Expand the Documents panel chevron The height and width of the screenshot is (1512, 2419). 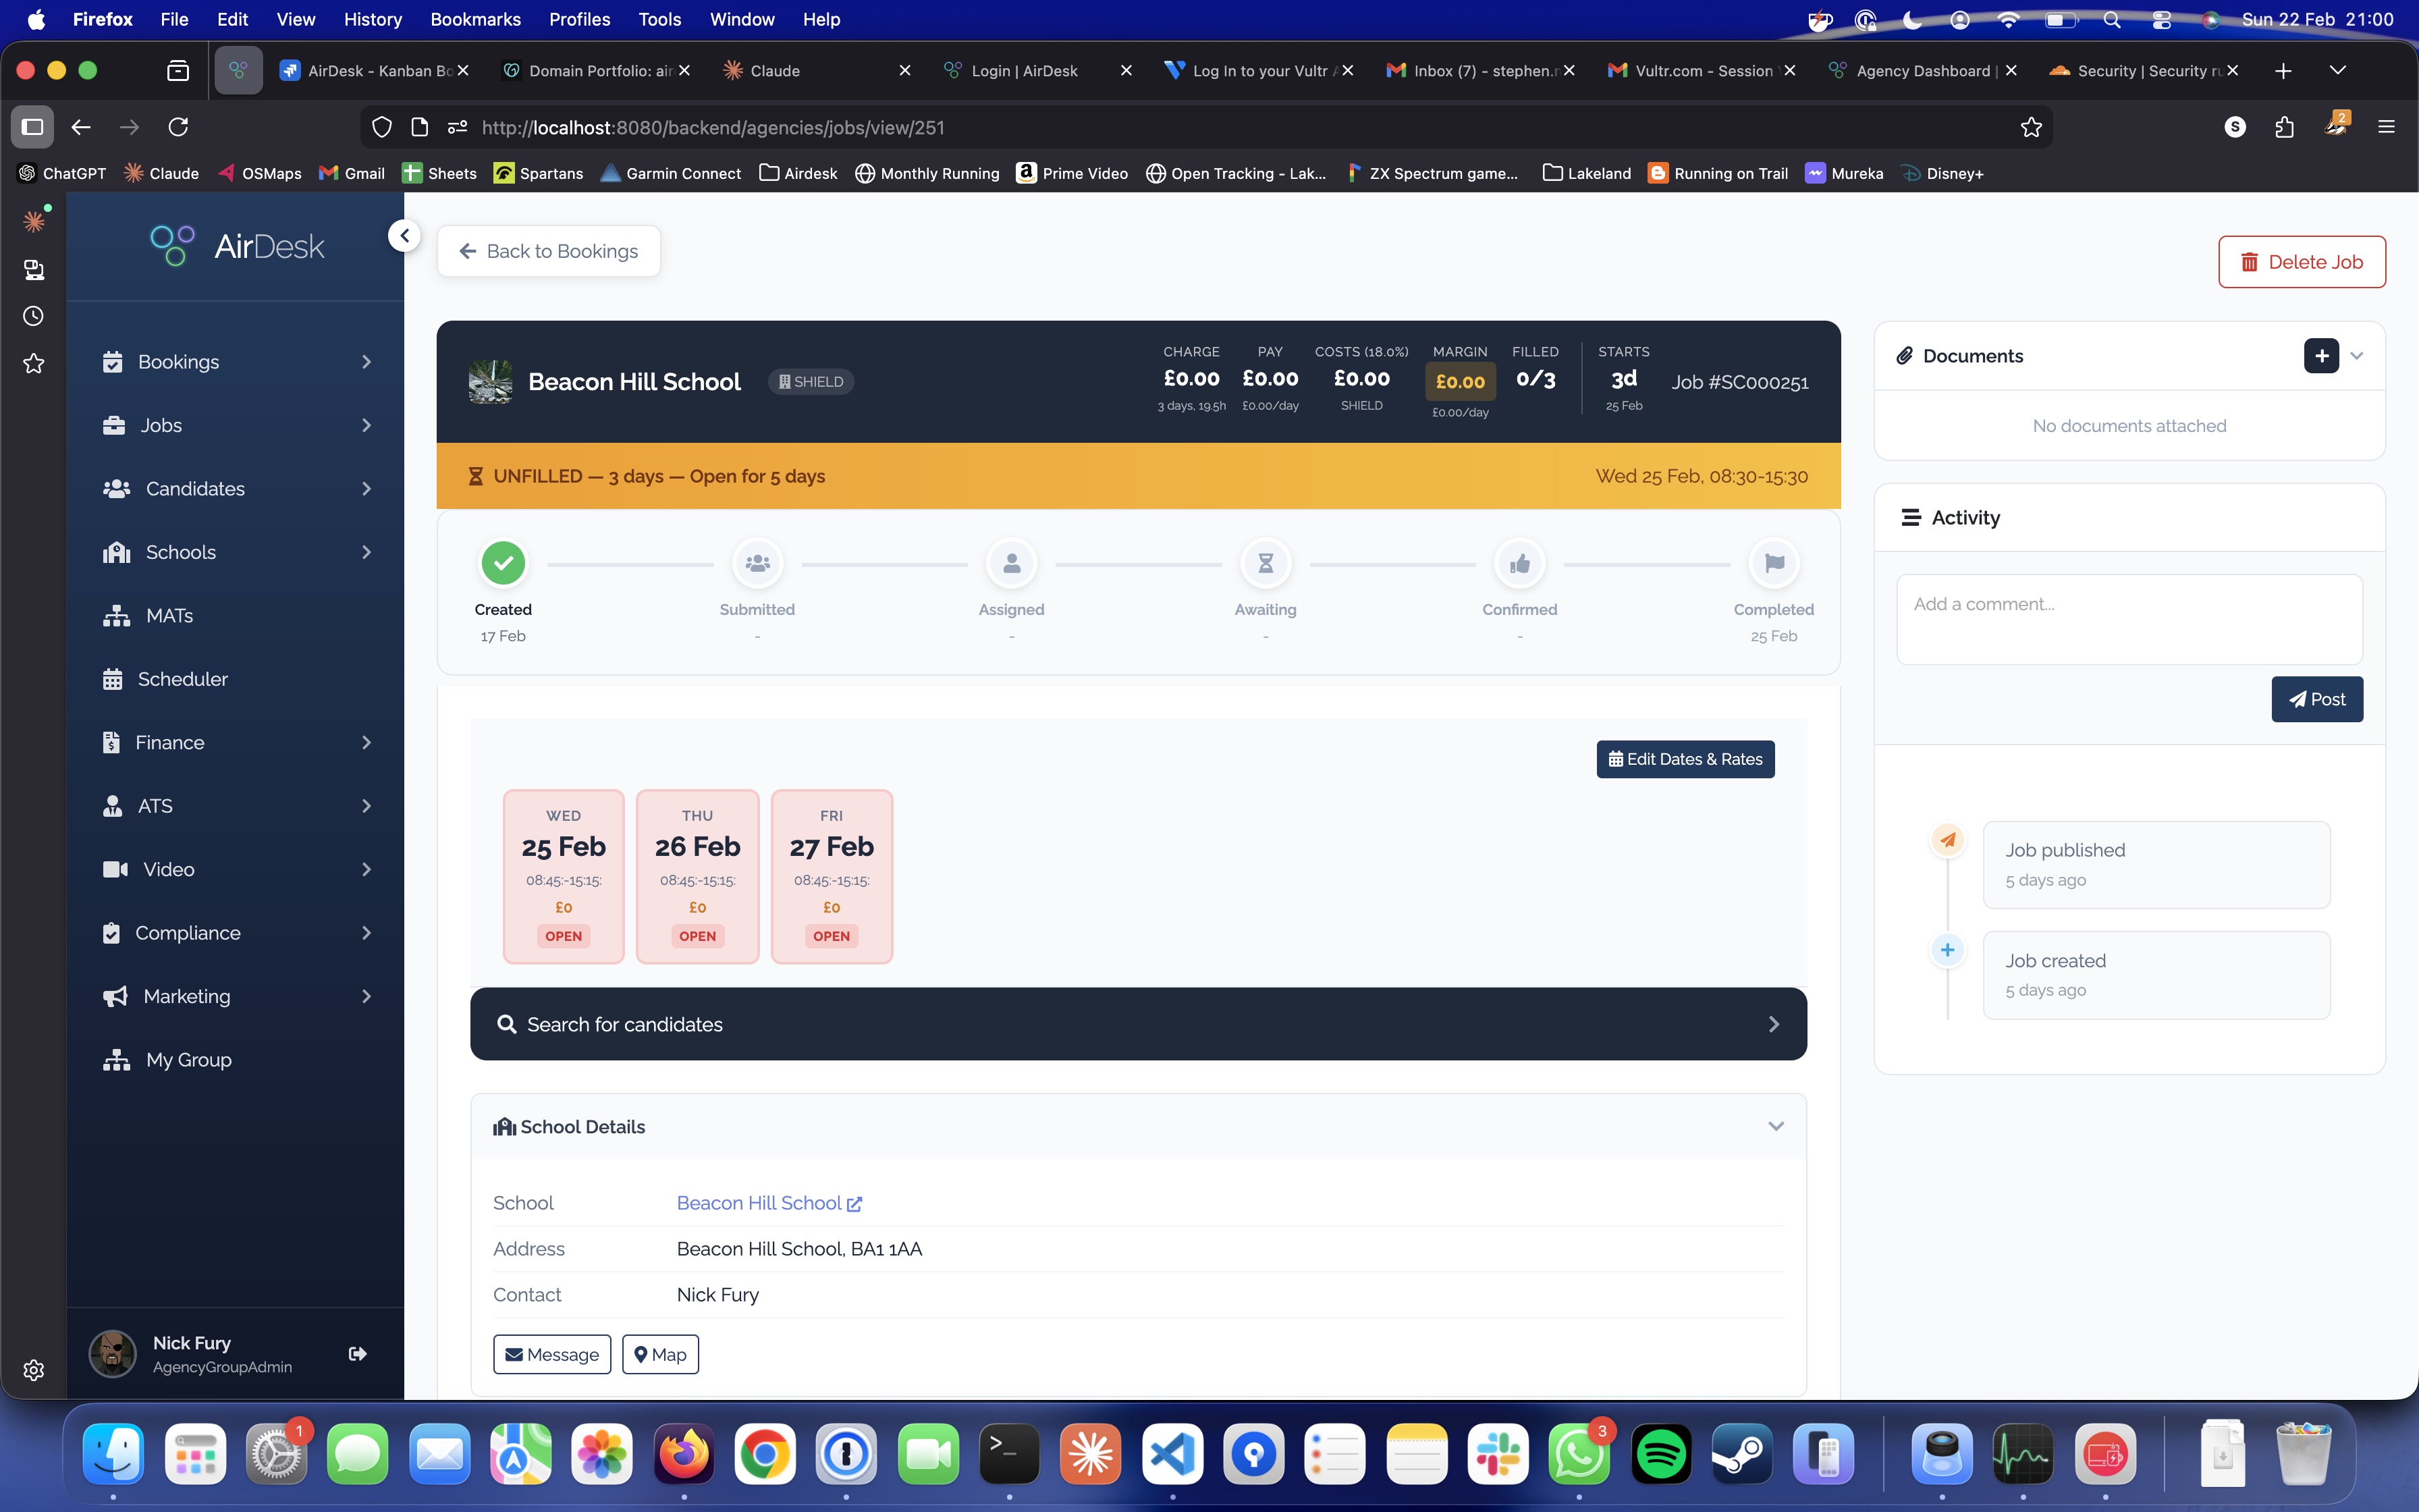2356,355
